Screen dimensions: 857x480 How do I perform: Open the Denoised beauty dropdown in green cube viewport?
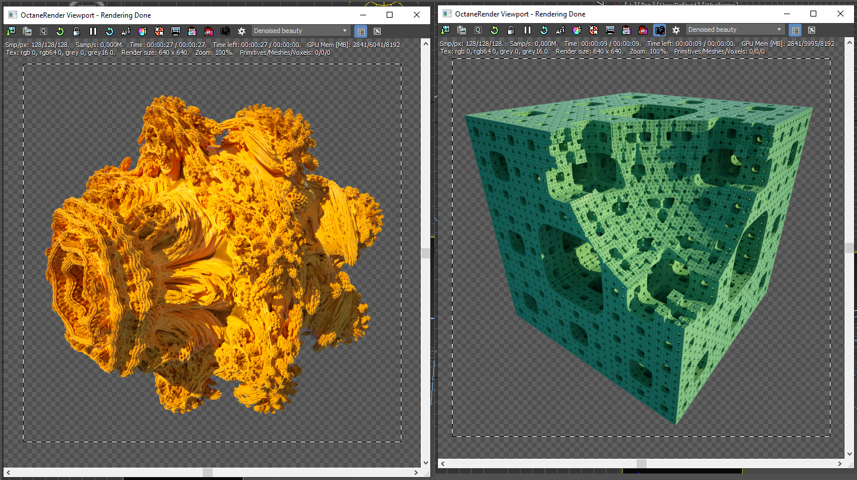(x=736, y=29)
